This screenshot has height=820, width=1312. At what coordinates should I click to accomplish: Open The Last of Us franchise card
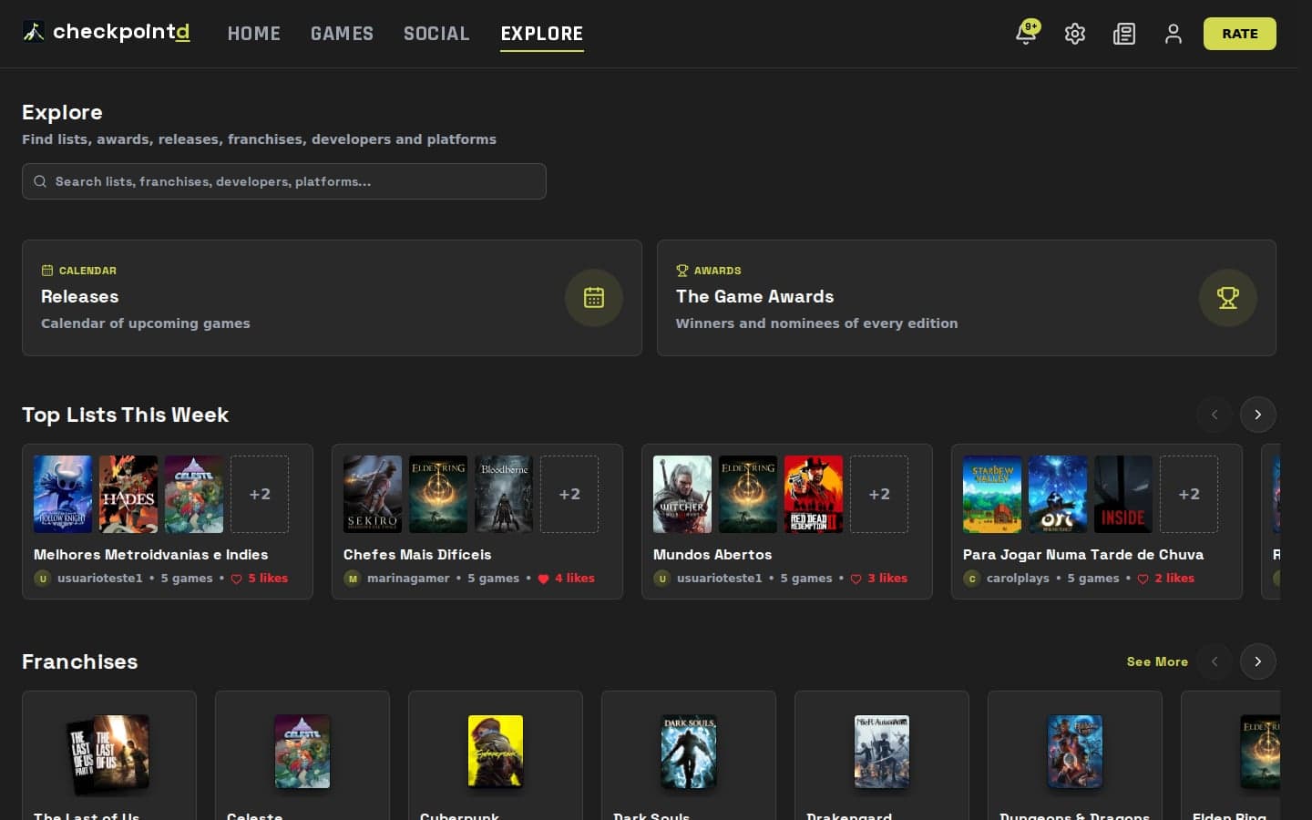tap(109, 755)
